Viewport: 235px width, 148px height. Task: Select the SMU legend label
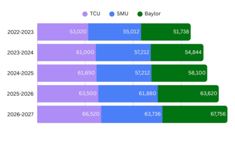coord(123,14)
